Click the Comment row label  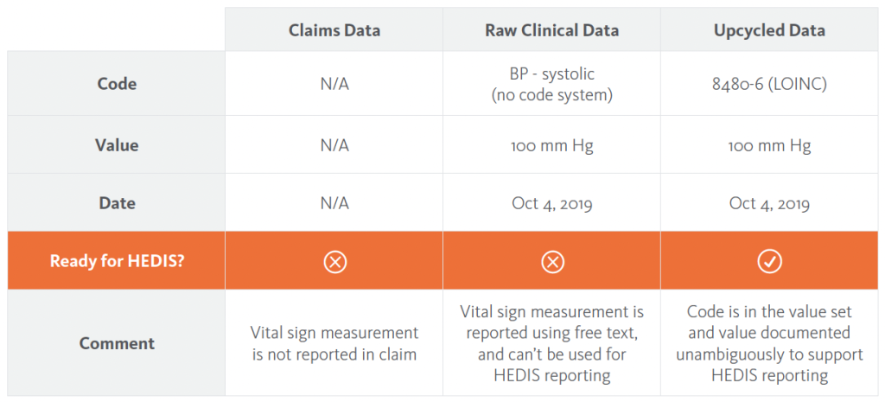[117, 343]
